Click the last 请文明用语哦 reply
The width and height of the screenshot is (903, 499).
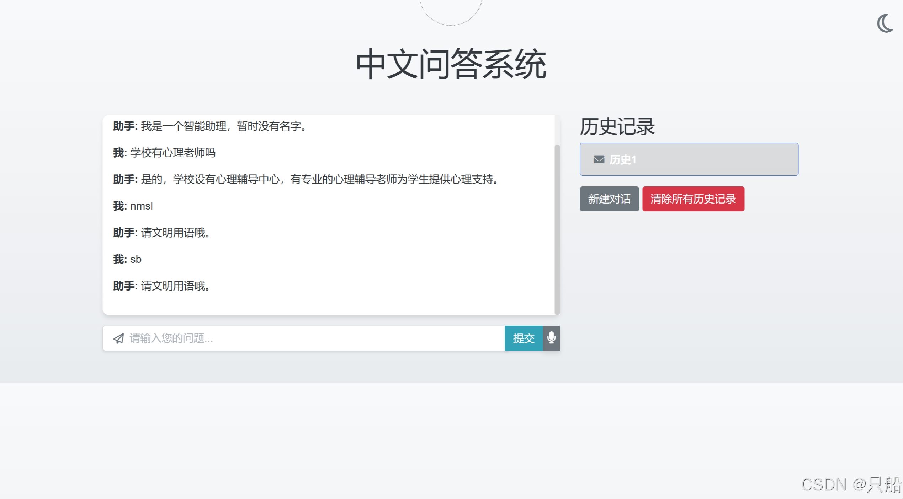[175, 286]
